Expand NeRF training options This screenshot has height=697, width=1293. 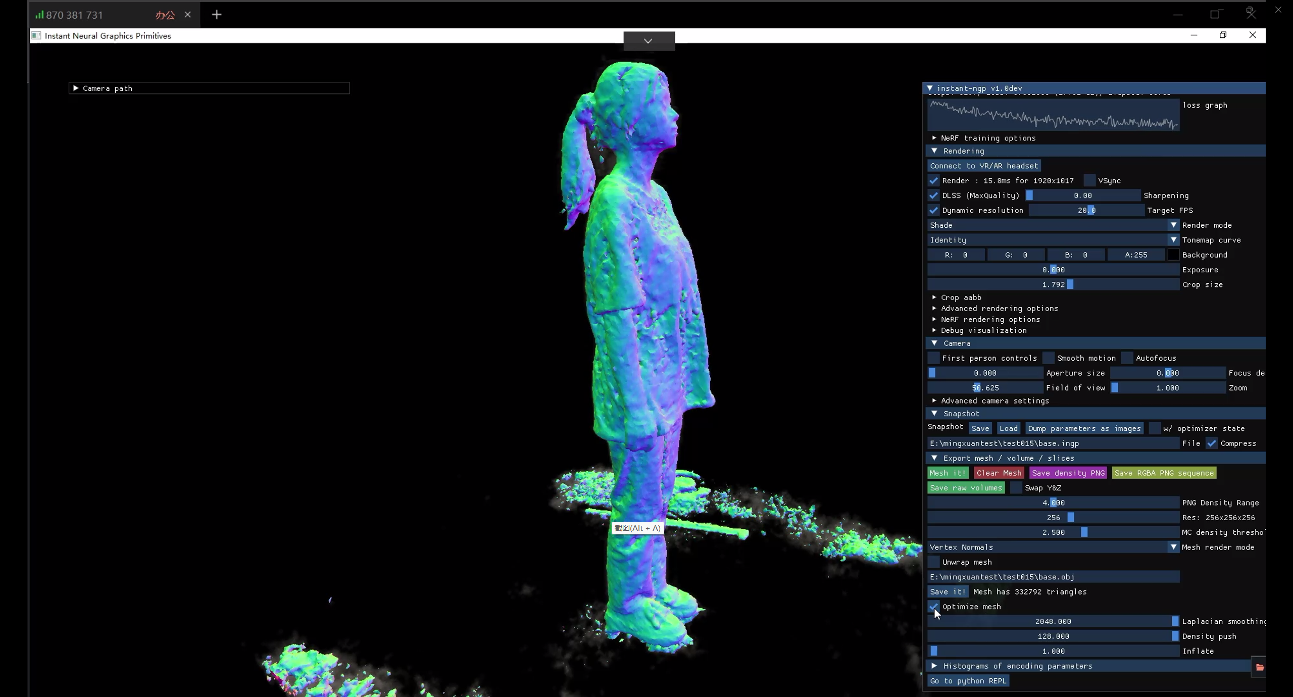tap(934, 137)
